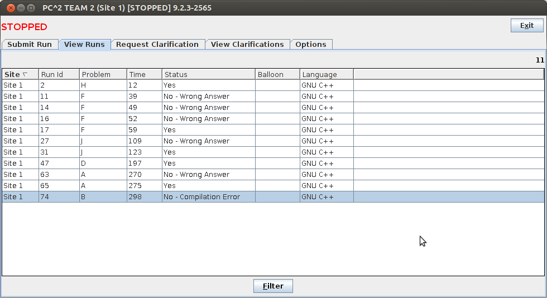Click the Exit button

[x=526, y=26]
